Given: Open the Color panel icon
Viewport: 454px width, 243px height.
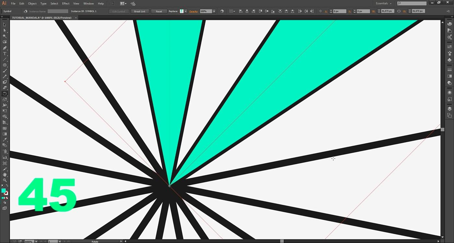Looking at the screenshot, I should (x=449, y=24).
